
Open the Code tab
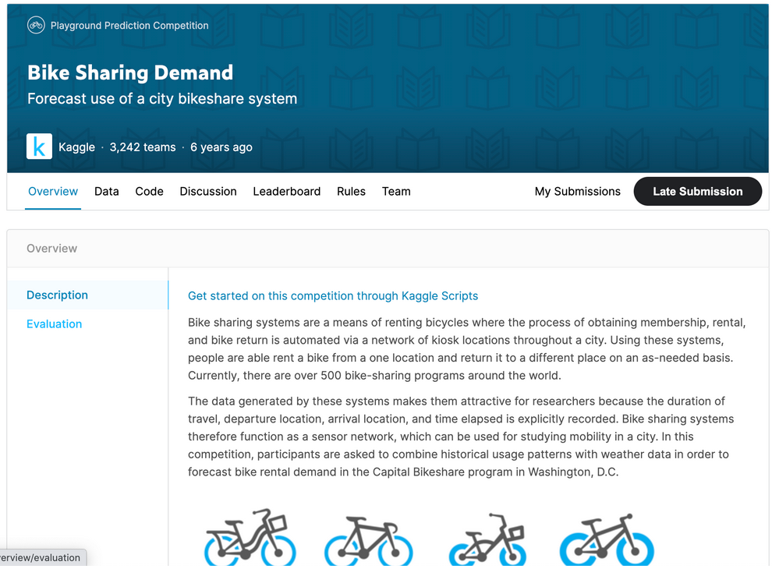pos(149,191)
